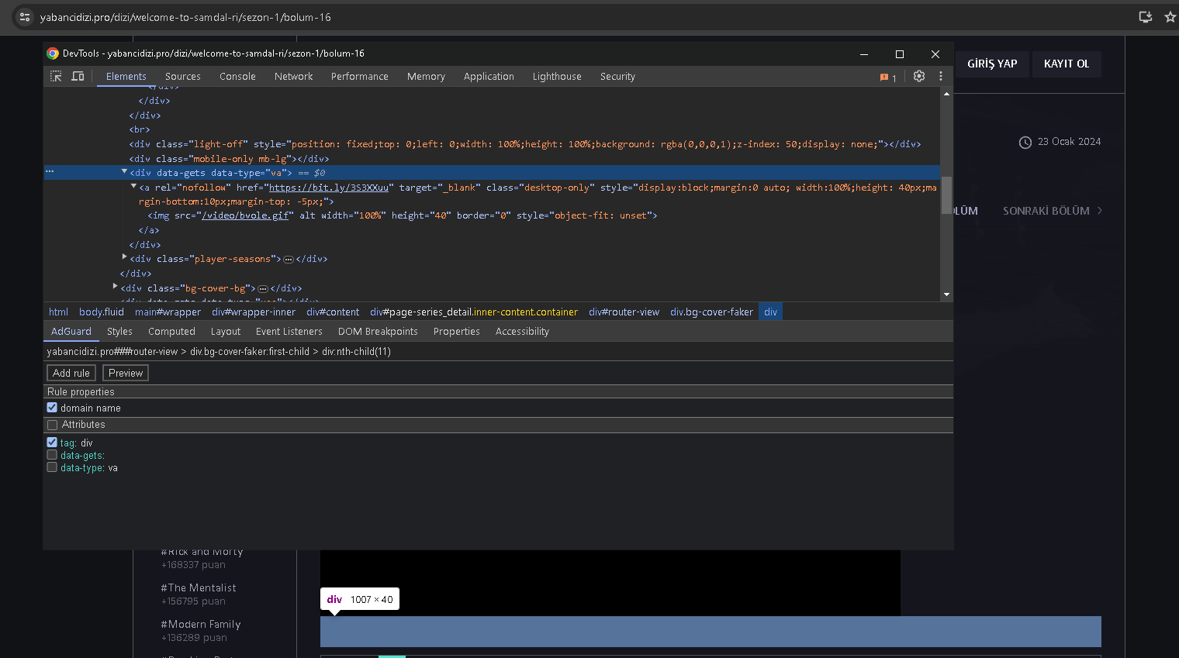
Task: Click the bookmark star in the browser toolbar
Action: pyautogui.click(x=1170, y=16)
